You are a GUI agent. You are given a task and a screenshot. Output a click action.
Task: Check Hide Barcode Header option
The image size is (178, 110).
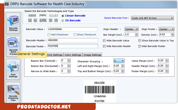(x=104, y=46)
